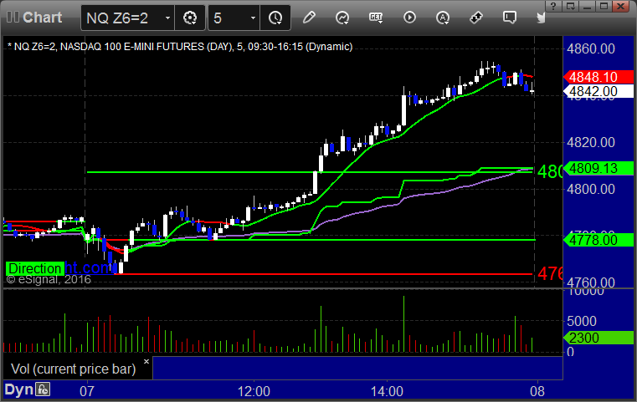Select the pencil drawing tools icon

pos(309,18)
